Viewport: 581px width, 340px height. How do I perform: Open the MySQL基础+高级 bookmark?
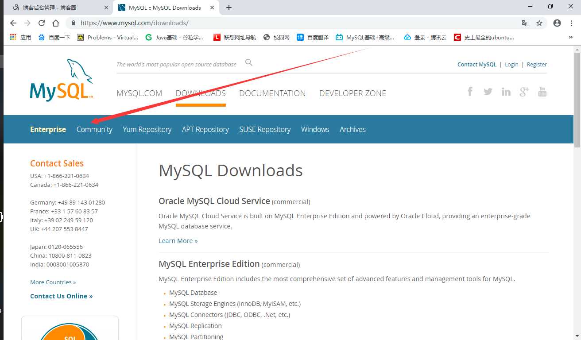365,37
